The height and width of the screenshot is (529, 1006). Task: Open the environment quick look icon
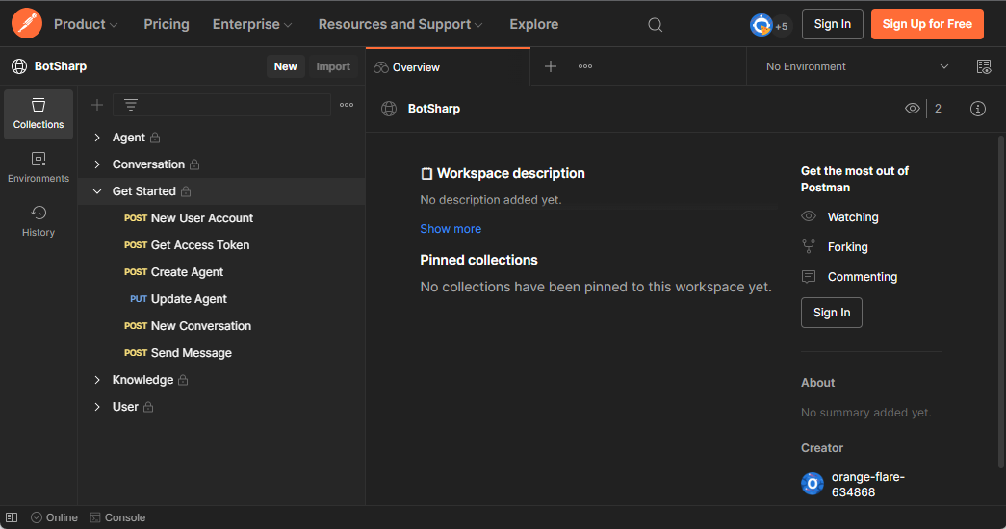[x=984, y=66]
